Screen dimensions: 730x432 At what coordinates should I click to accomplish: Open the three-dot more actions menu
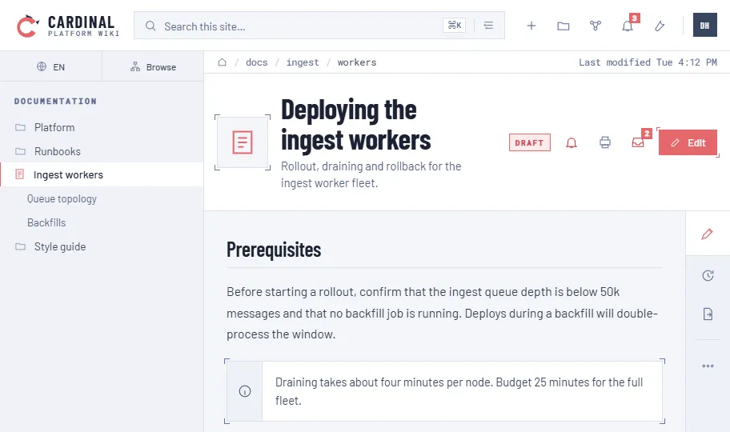(708, 366)
